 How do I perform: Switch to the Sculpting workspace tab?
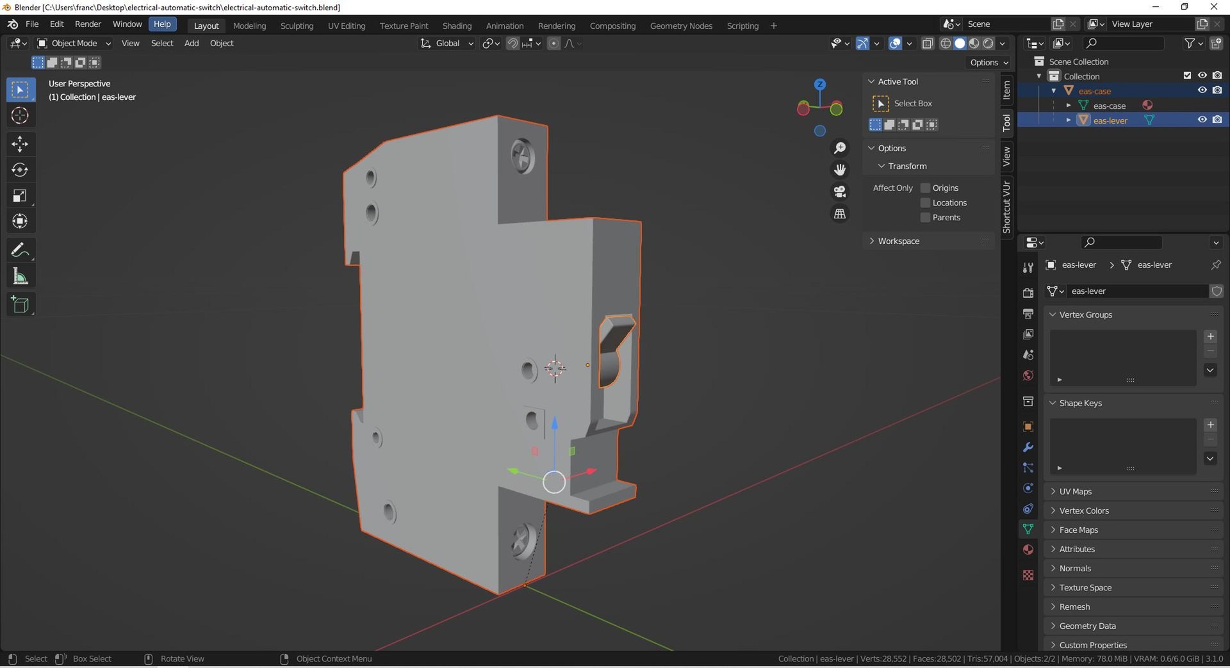click(x=297, y=26)
